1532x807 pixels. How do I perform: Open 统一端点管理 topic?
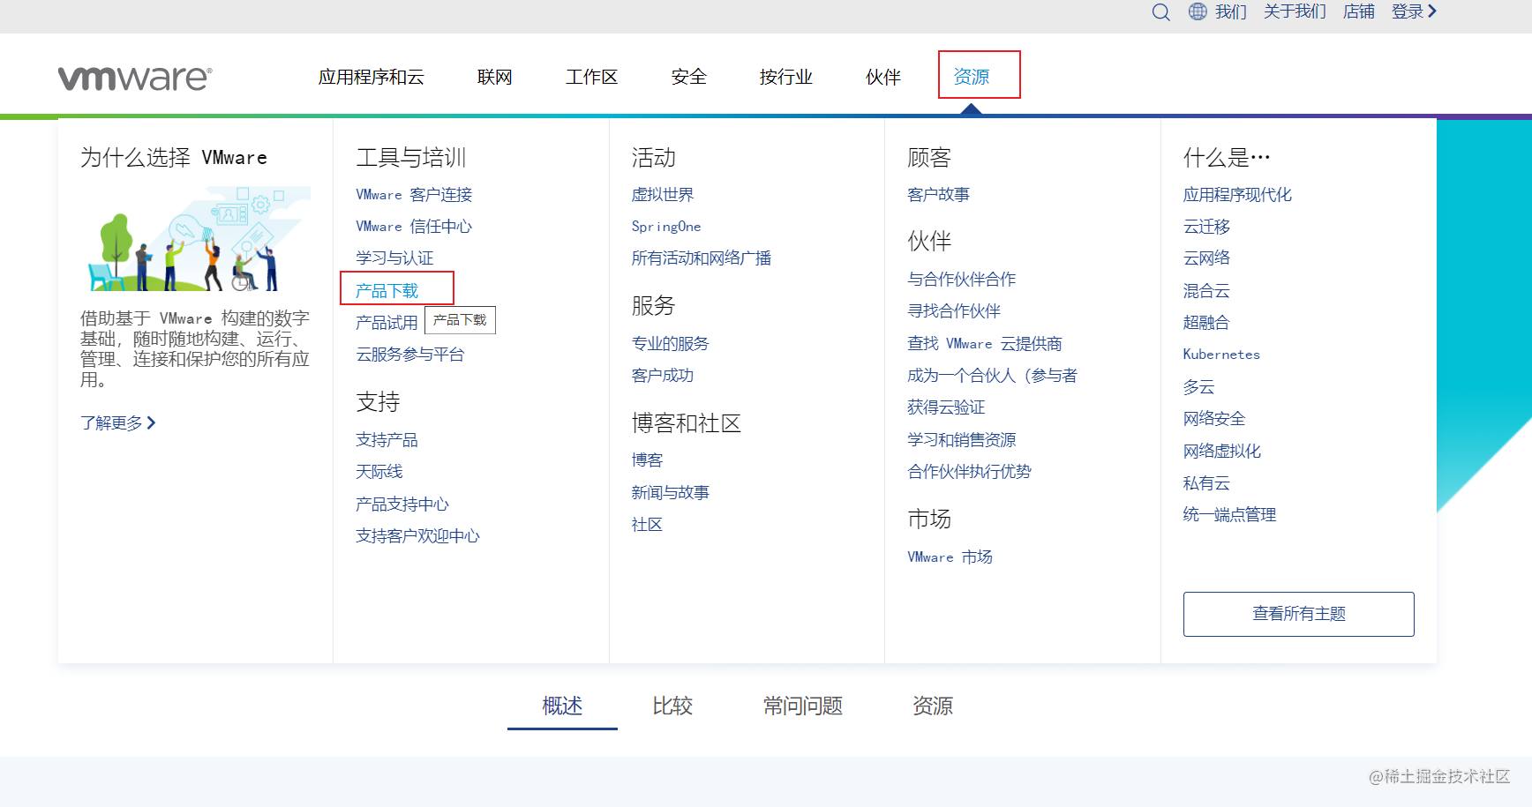(1229, 515)
